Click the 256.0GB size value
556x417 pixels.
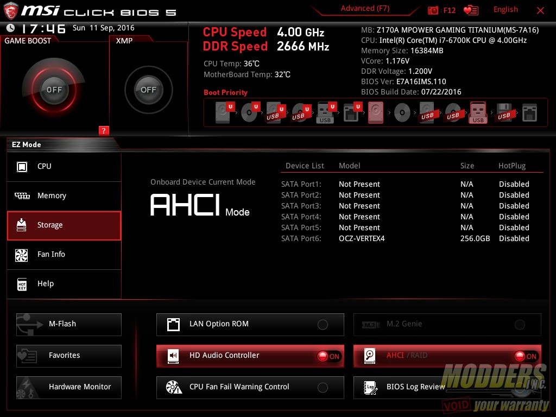(x=475, y=239)
